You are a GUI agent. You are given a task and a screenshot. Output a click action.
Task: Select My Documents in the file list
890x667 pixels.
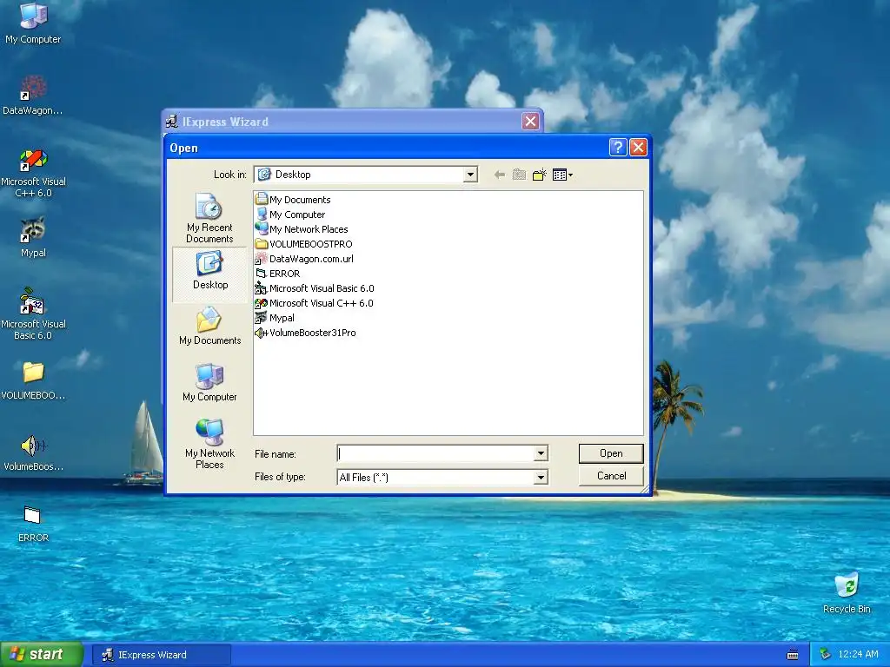pyautogui.click(x=293, y=200)
